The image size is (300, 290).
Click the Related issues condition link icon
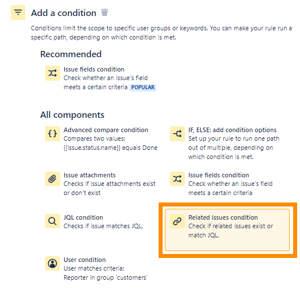pos(177,221)
